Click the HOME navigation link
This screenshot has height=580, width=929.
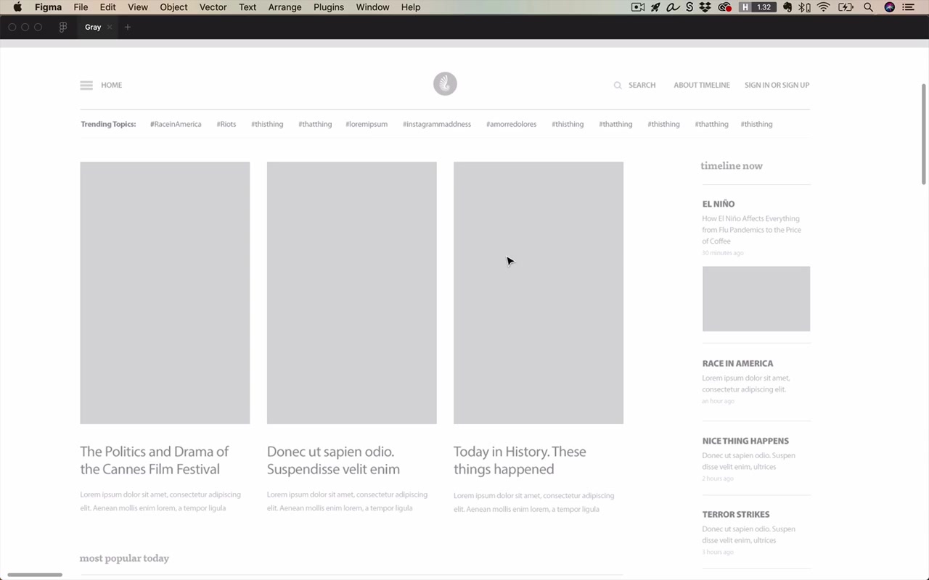[112, 86]
